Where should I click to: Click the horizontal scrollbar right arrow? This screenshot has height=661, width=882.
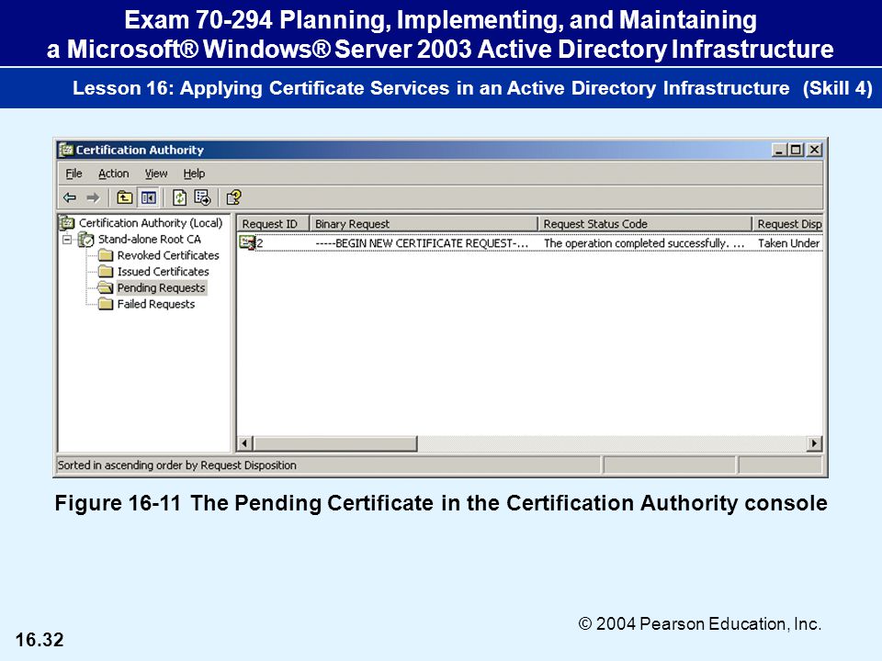(x=814, y=443)
